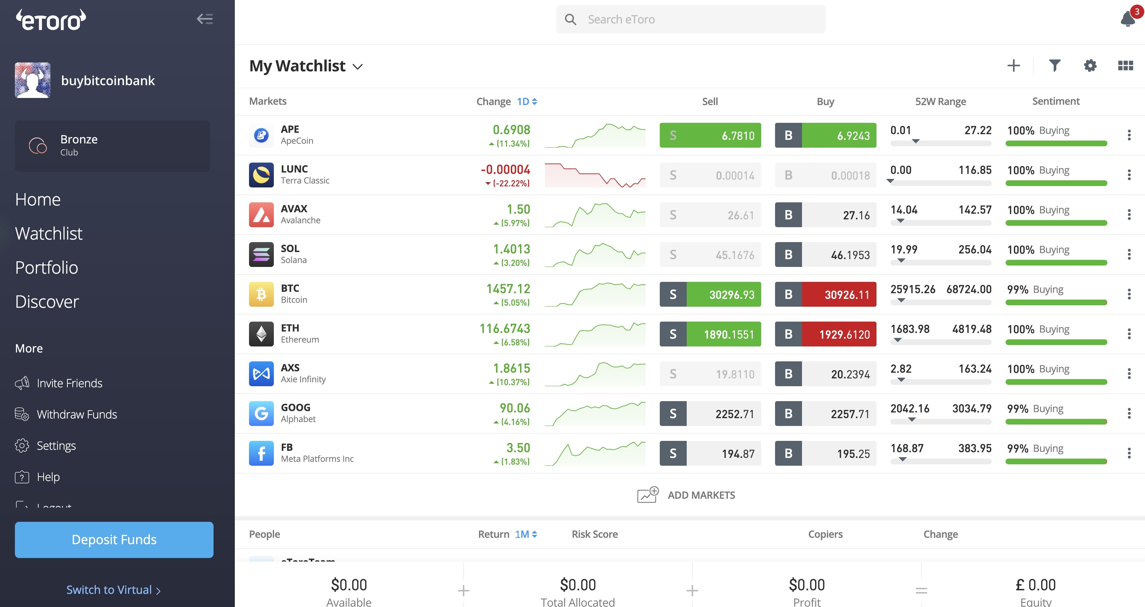Open the BTC Bitcoin logo
The image size is (1145, 607).
[x=261, y=294]
